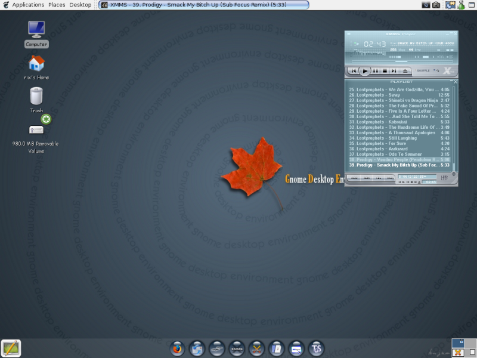Click the playlist vertical scrollbar
Image resolution: width=477 pixels, height=358 pixels.
coord(454,129)
